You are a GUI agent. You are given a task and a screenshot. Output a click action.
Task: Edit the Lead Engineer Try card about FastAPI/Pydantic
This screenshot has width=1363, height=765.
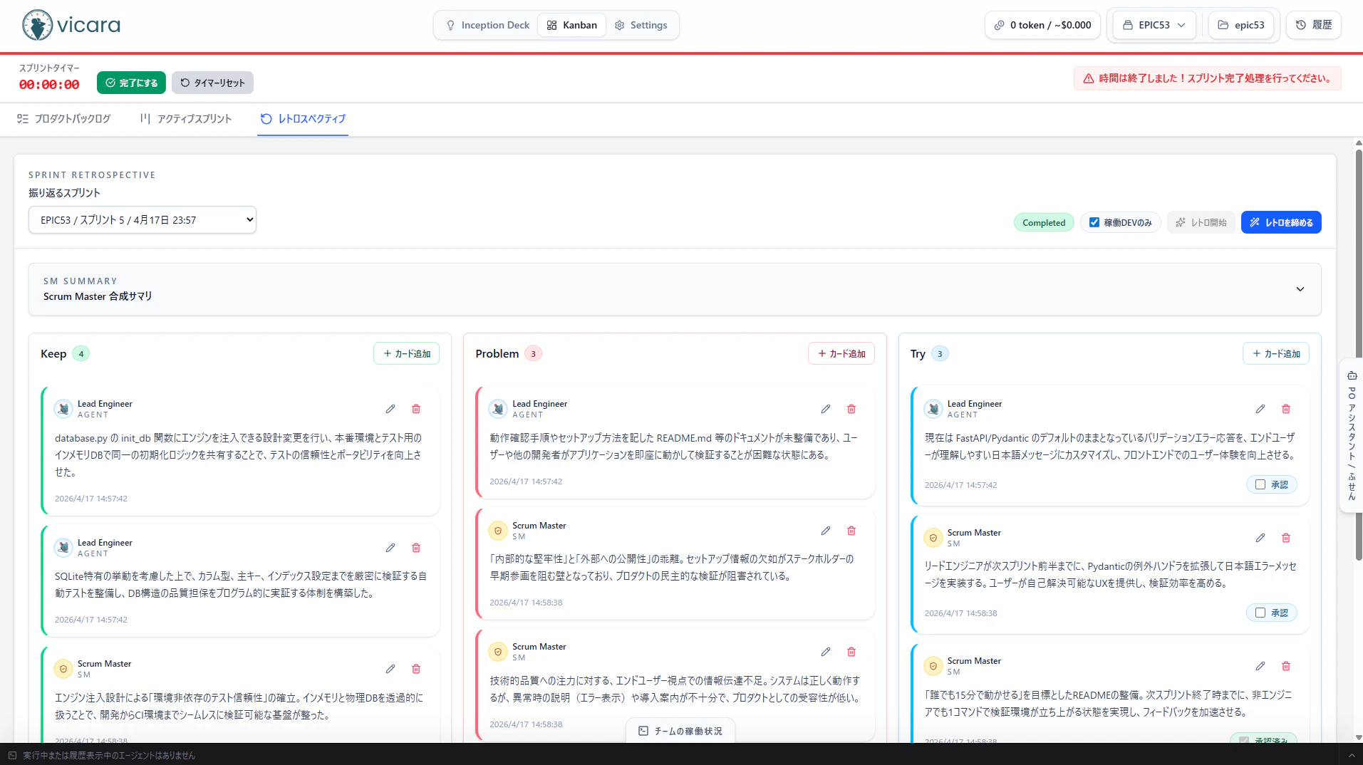click(x=1260, y=409)
